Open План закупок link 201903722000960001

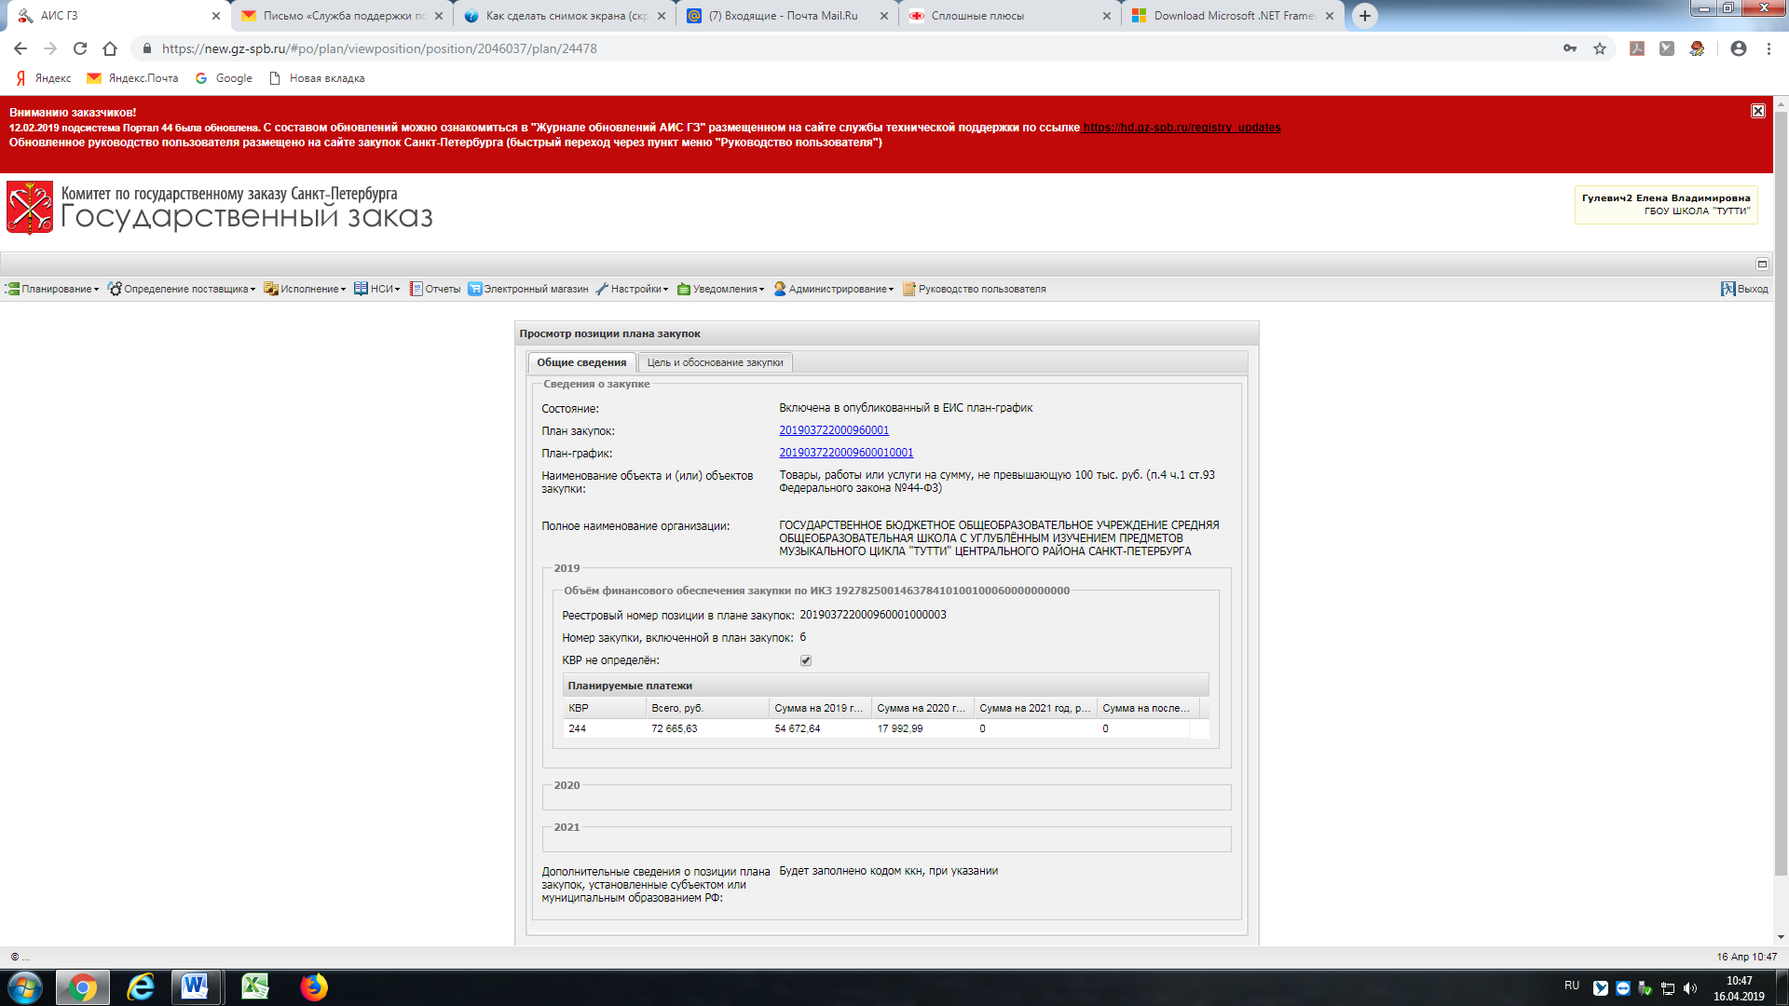click(834, 430)
